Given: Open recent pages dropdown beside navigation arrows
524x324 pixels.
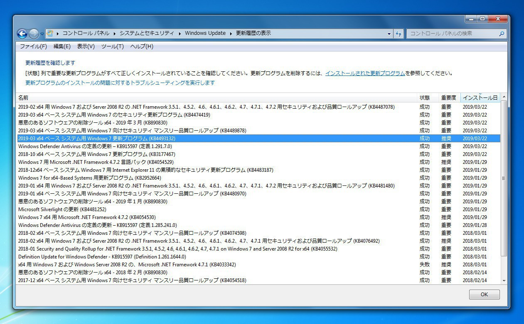Looking at the screenshot, I should pos(42,34).
